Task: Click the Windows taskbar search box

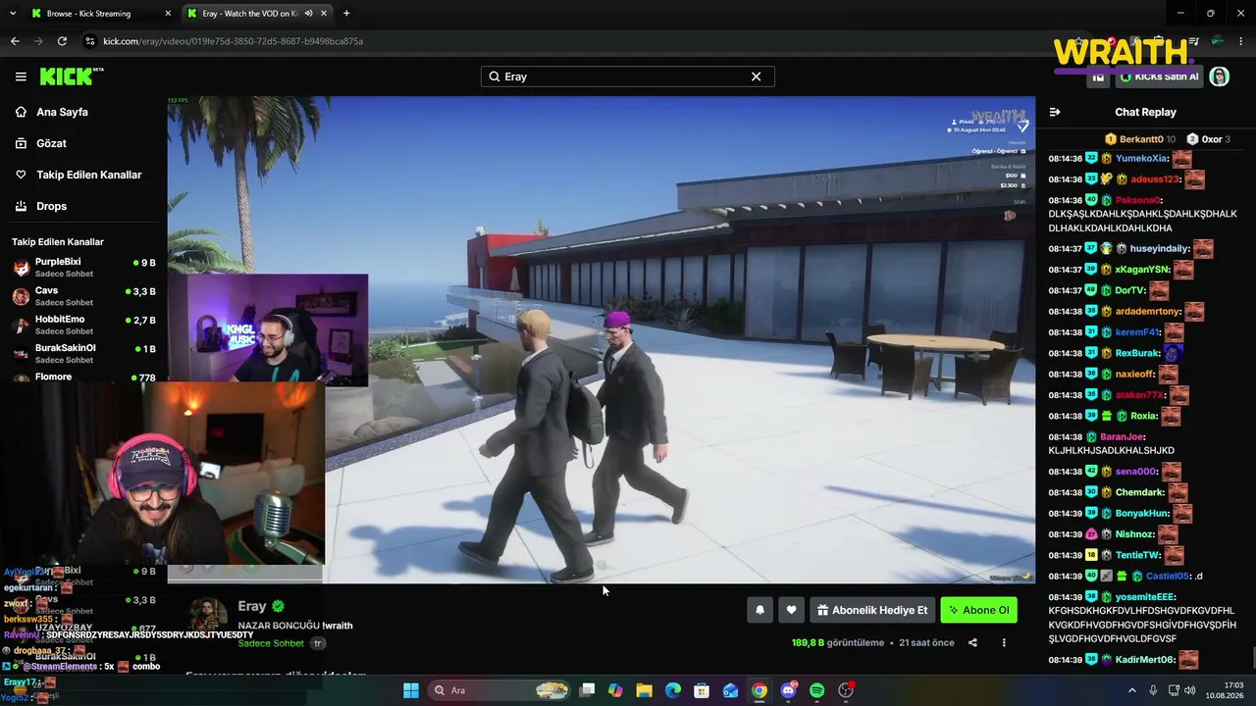Action: 500,690
